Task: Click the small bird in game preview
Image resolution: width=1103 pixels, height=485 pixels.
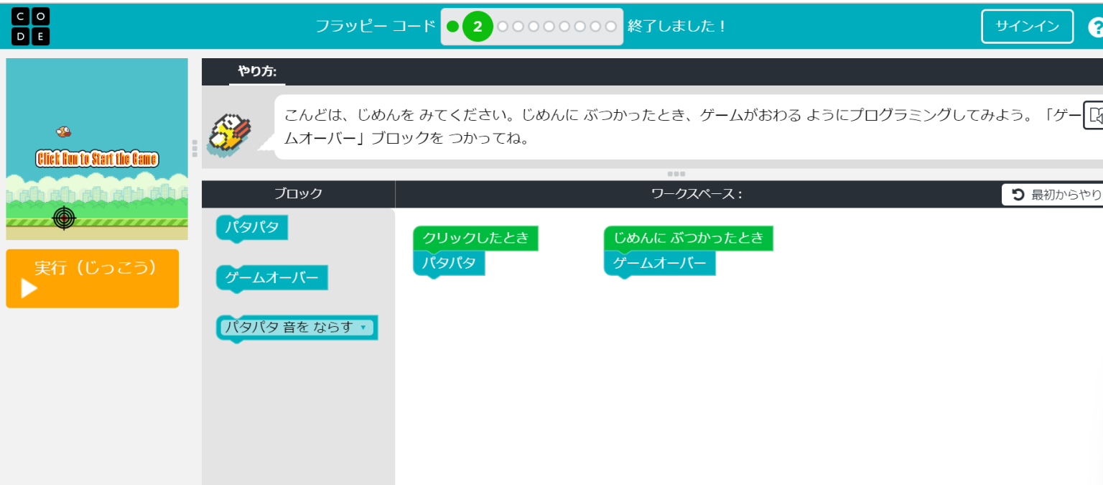Action: pos(64,131)
